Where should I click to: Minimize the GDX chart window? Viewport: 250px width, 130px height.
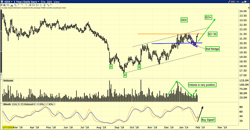[x=242, y=2]
